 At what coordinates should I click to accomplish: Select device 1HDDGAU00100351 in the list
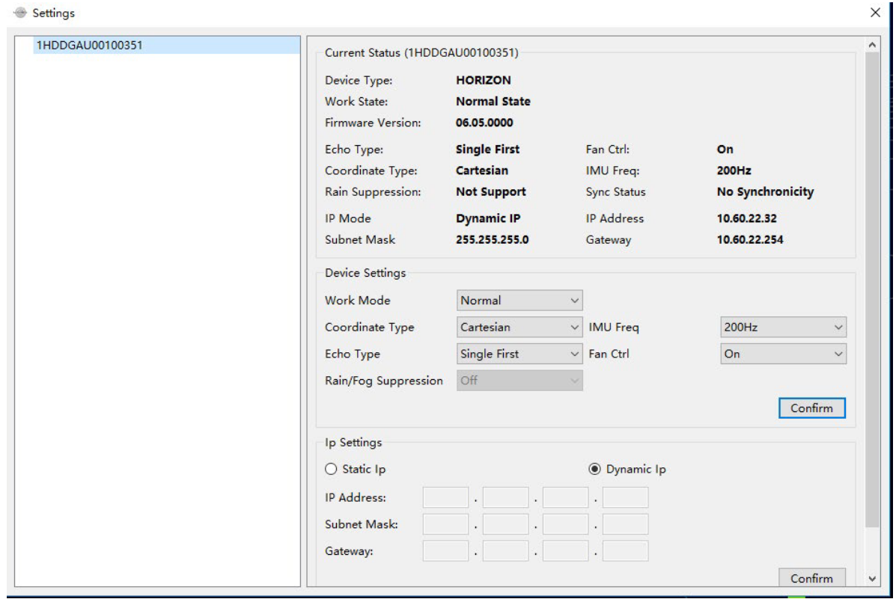(x=166, y=45)
